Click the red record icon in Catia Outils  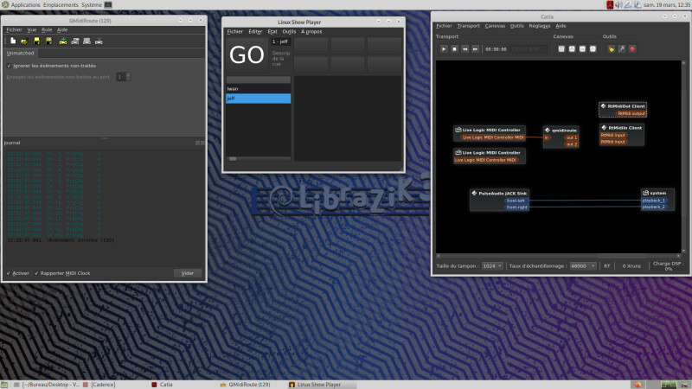click(x=632, y=49)
